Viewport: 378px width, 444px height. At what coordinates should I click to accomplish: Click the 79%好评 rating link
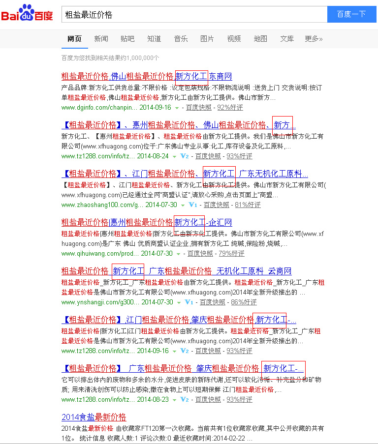[x=231, y=254]
